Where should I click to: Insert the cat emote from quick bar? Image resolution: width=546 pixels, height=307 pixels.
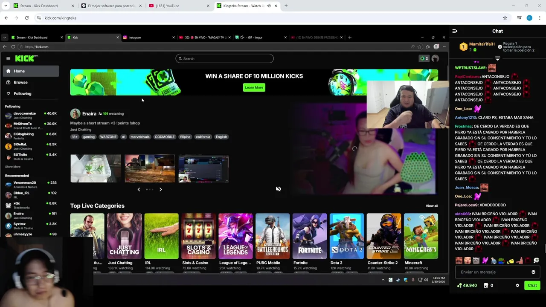pos(476,261)
